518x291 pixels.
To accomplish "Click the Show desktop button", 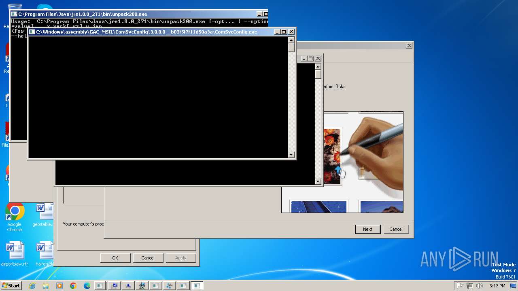I will (x=513, y=286).
